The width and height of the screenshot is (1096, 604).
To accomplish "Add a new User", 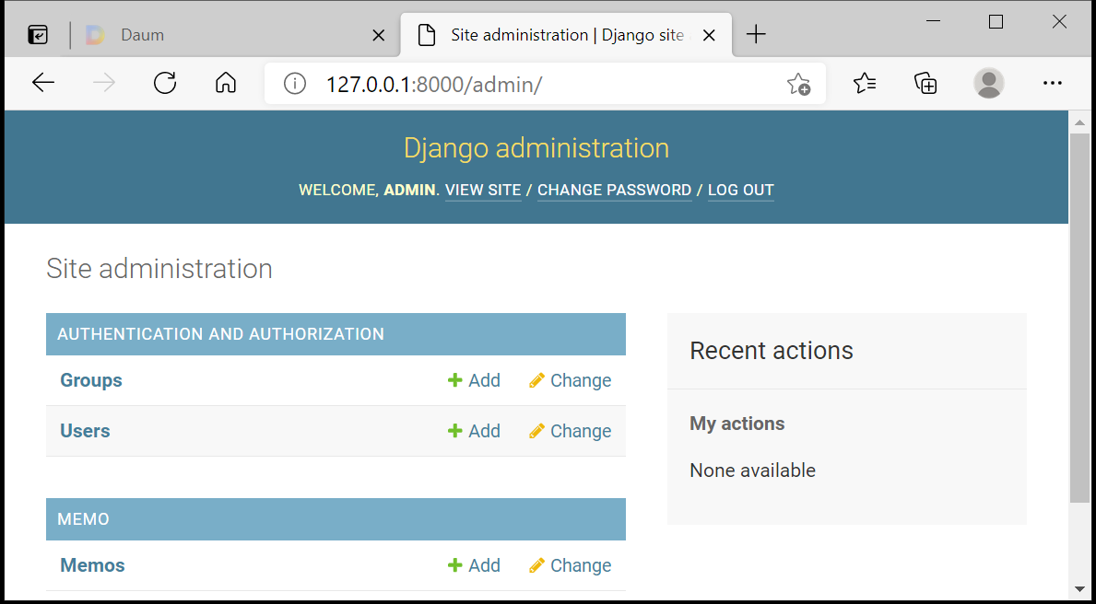I will tap(475, 431).
